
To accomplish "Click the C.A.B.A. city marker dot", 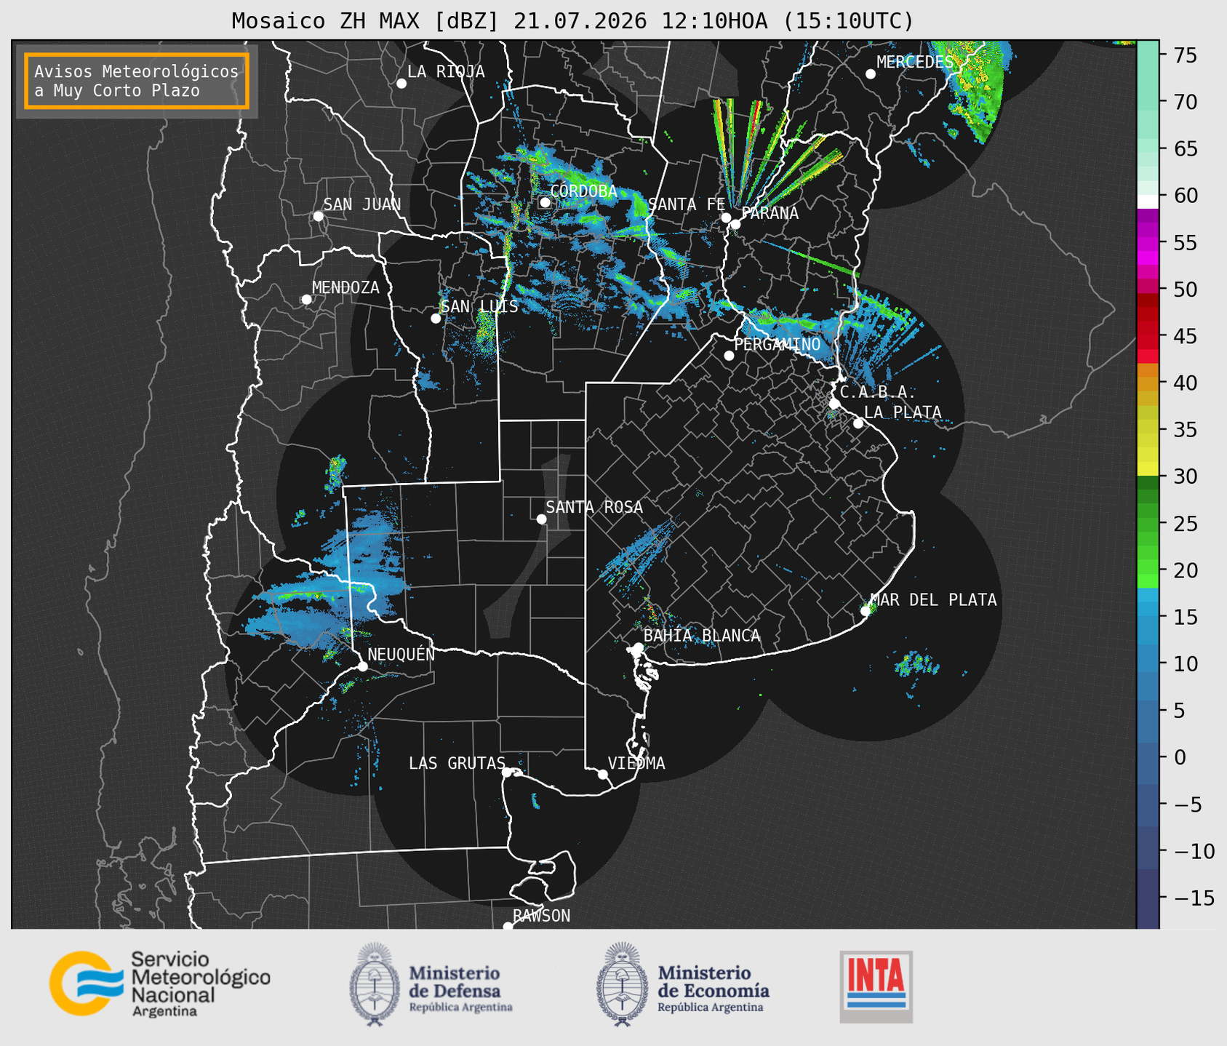I will 834,404.
